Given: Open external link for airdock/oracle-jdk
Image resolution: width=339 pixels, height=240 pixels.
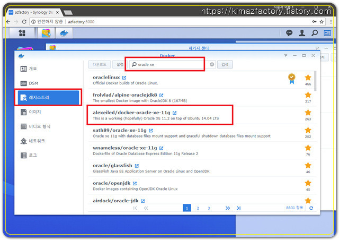Looking at the screenshot, I should [x=142, y=201].
